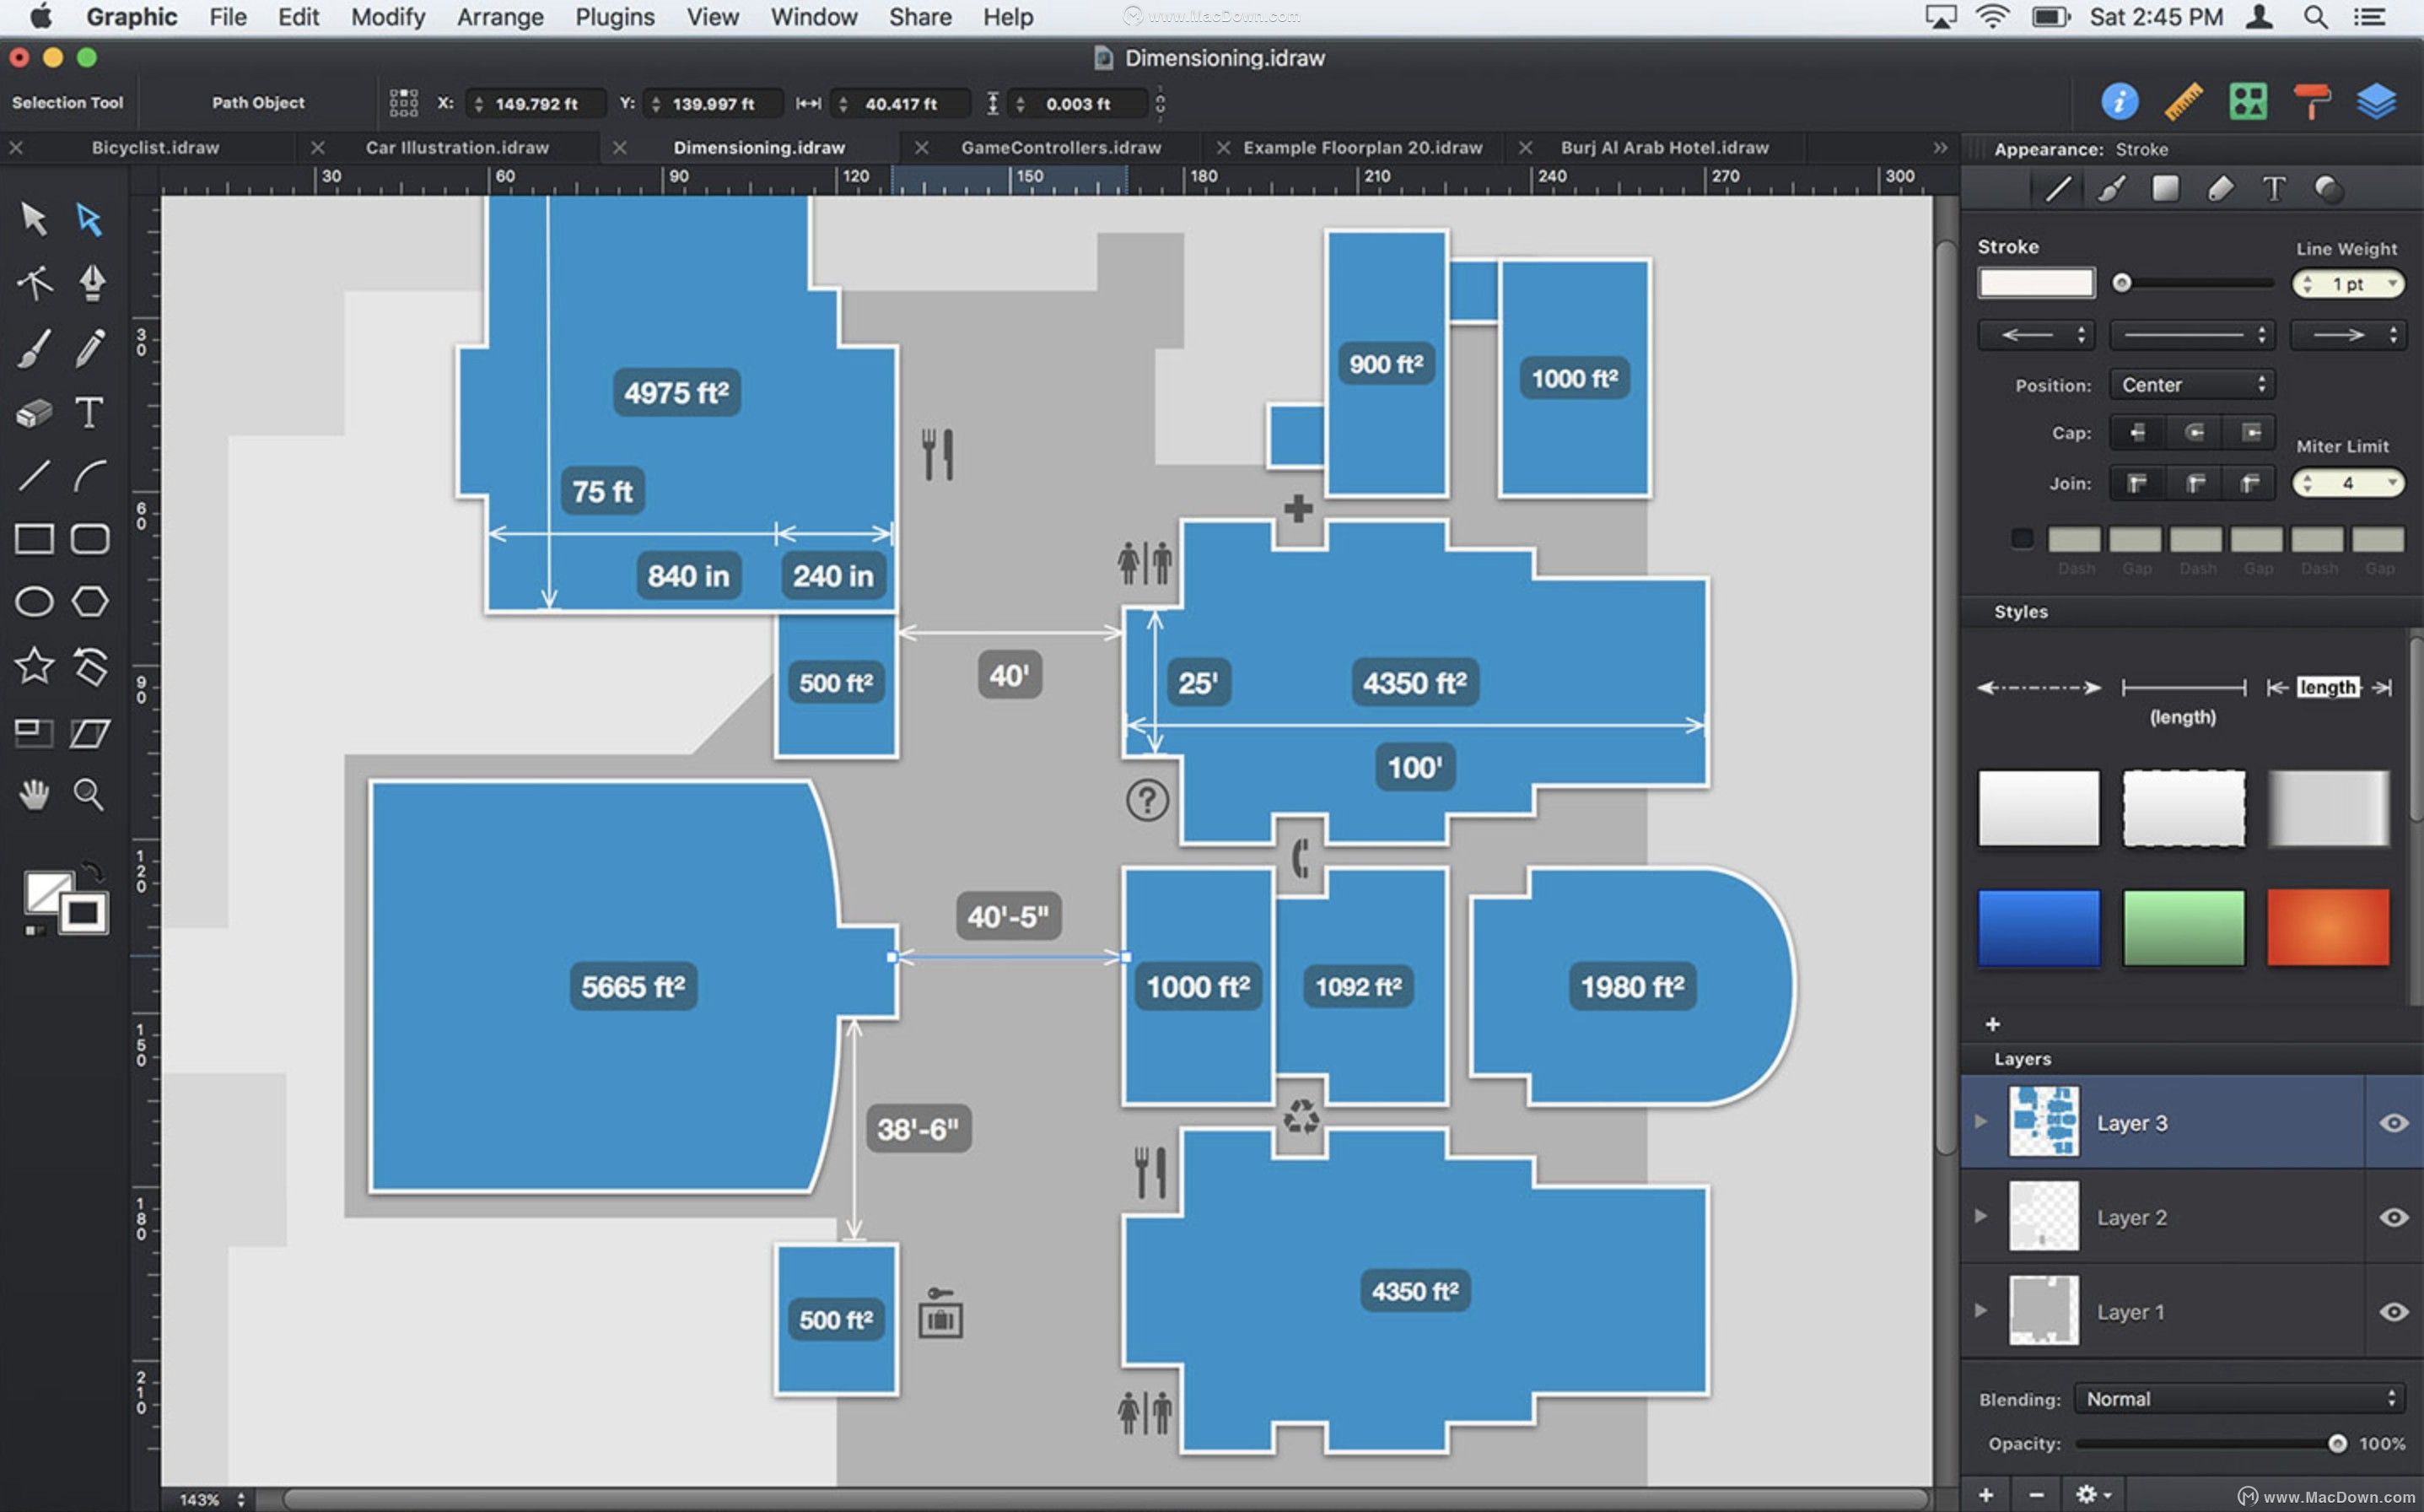This screenshot has width=2424, height=1512.
Task: Select the black arrow Selection tool
Action: point(34,219)
